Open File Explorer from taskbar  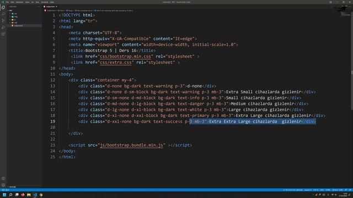pos(29,195)
